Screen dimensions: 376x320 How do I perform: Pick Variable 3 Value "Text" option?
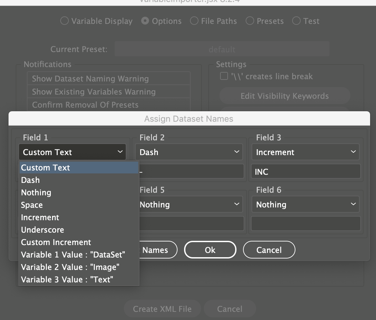tap(67, 279)
